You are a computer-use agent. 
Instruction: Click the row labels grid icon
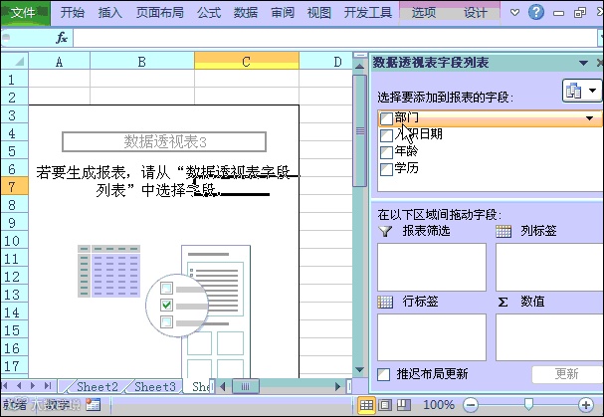pos(385,302)
